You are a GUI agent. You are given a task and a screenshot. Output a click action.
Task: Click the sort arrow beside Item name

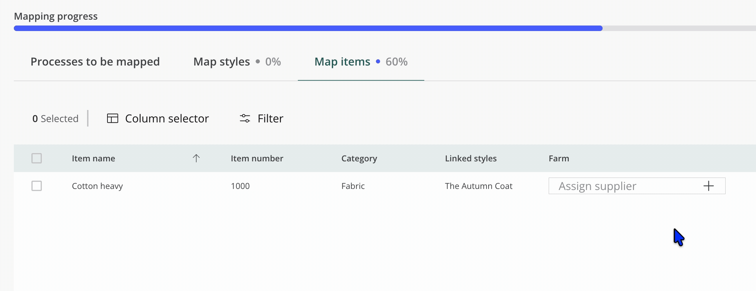coord(196,158)
